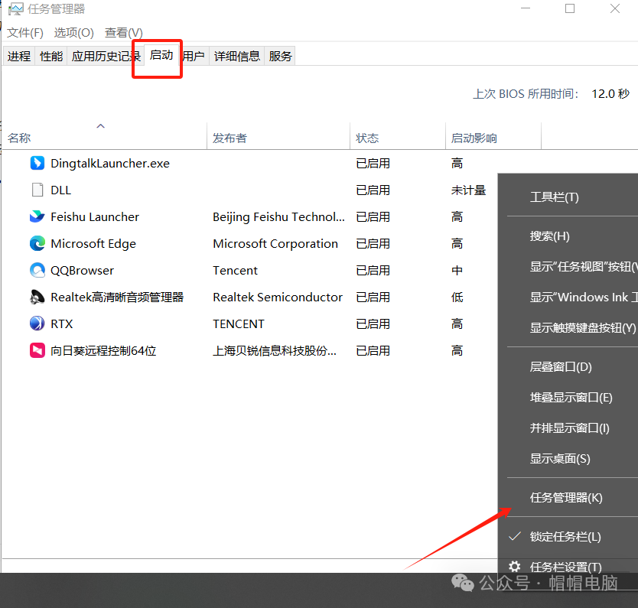This screenshot has height=608, width=638.
Task: Switch to the 性能 tab
Action: tap(51, 56)
